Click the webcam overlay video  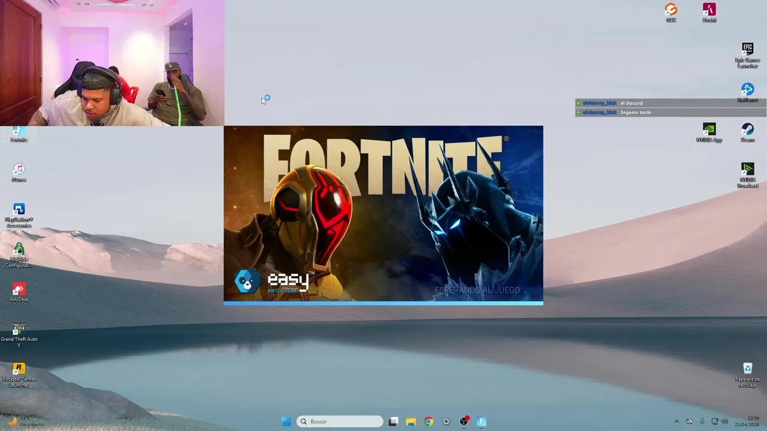tap(112, 63)
